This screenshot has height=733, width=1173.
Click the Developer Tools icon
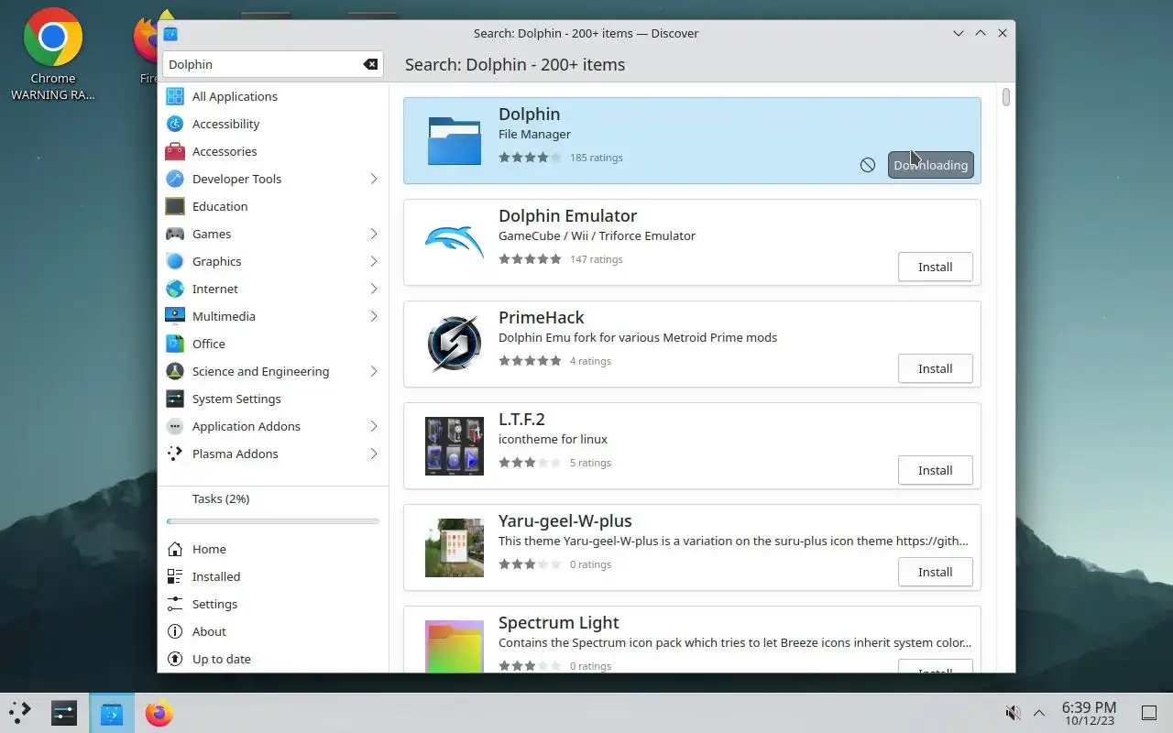click(175, 179)
